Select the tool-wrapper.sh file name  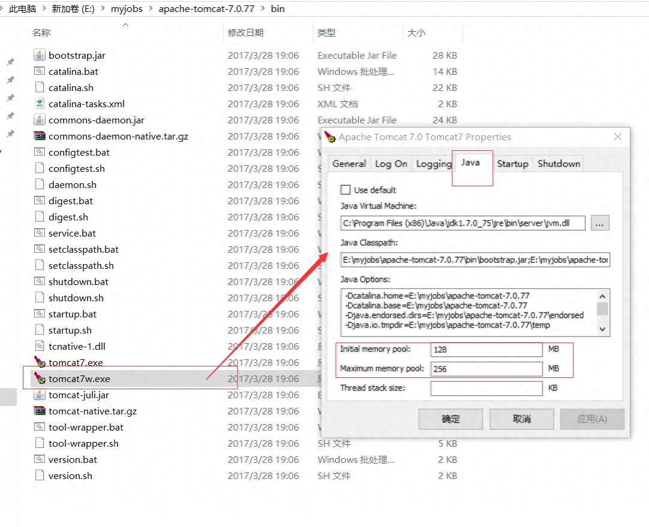click(83, 443)
